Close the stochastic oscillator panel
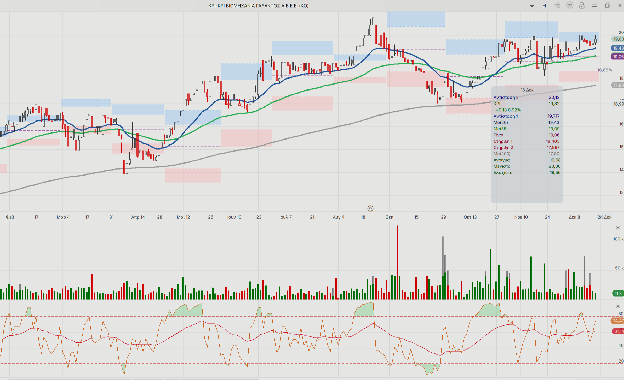 618,306
